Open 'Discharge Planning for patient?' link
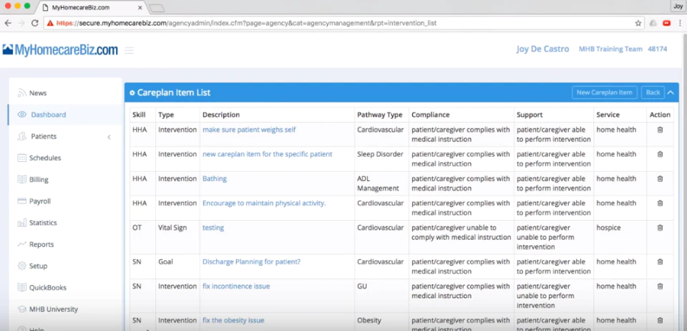 coord(251,262)
